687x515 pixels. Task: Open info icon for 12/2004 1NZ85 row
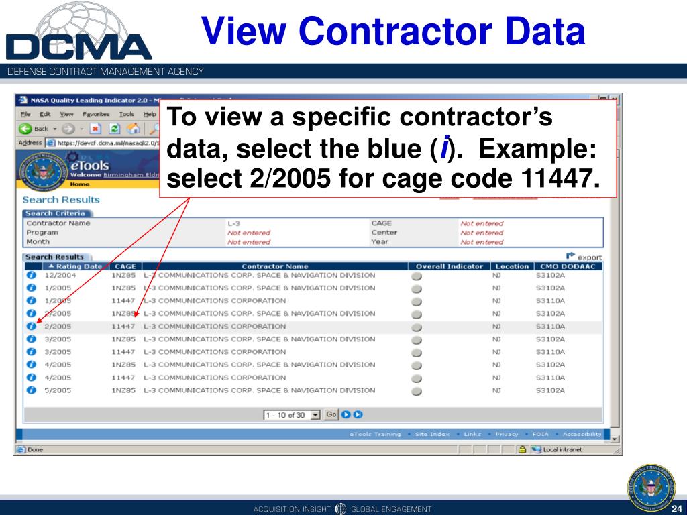[31, 275]
